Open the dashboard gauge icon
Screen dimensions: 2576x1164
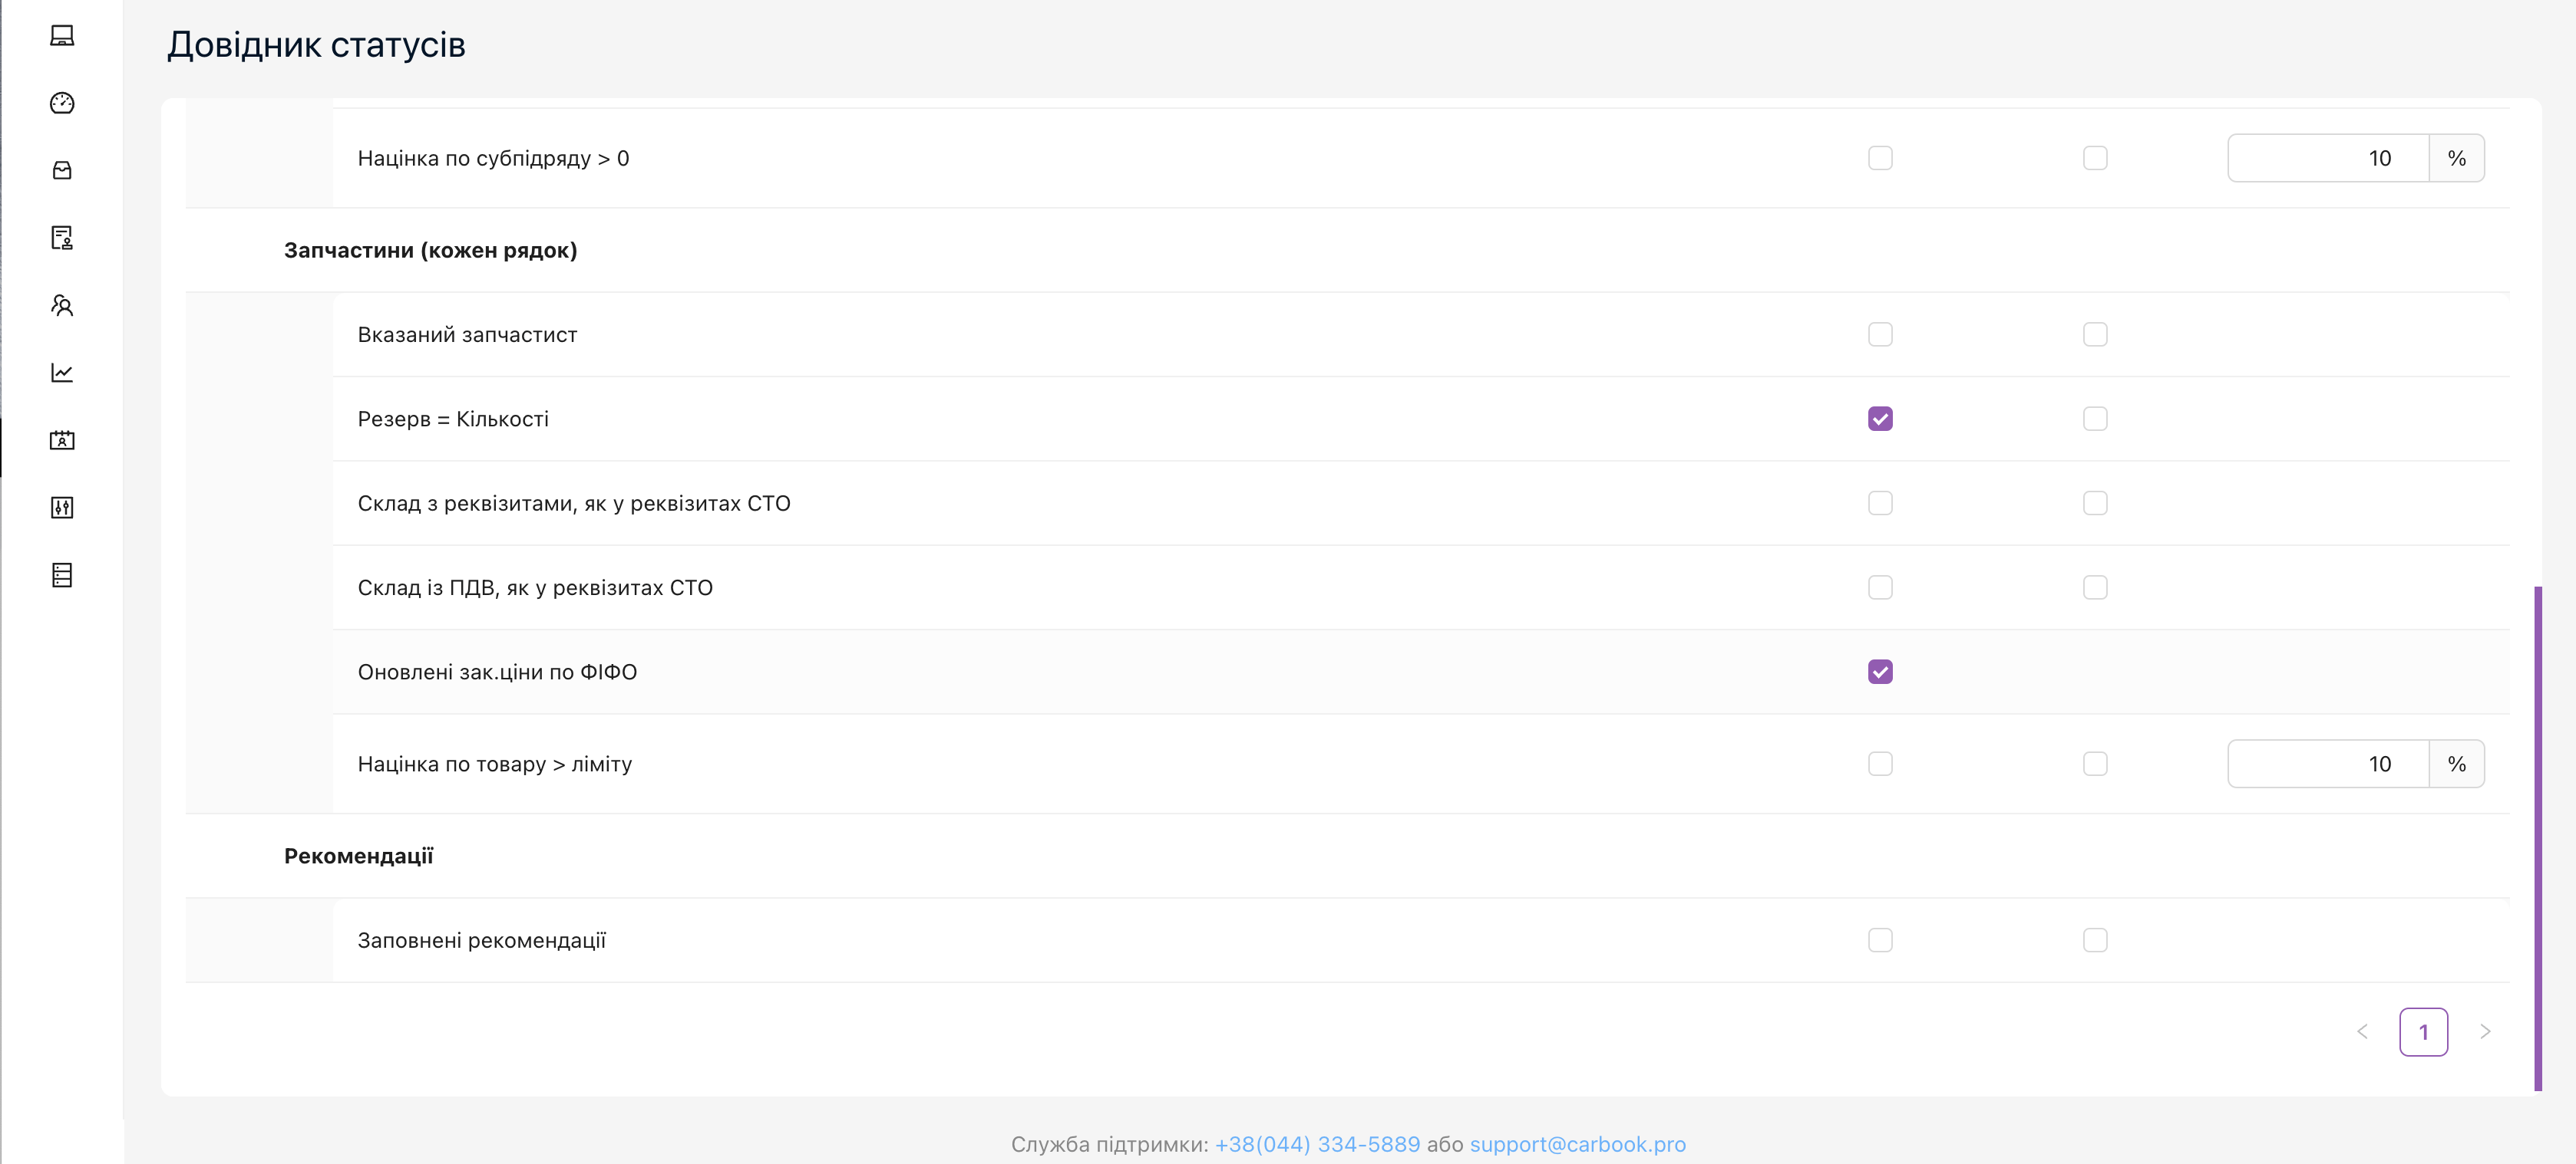pyautogui.click(x=62, y=103)
